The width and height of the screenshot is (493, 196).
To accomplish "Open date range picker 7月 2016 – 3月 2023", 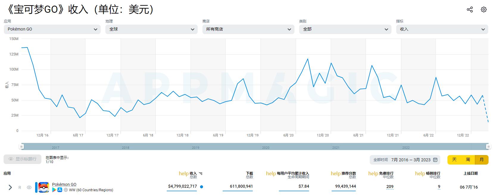I will 405,160.
